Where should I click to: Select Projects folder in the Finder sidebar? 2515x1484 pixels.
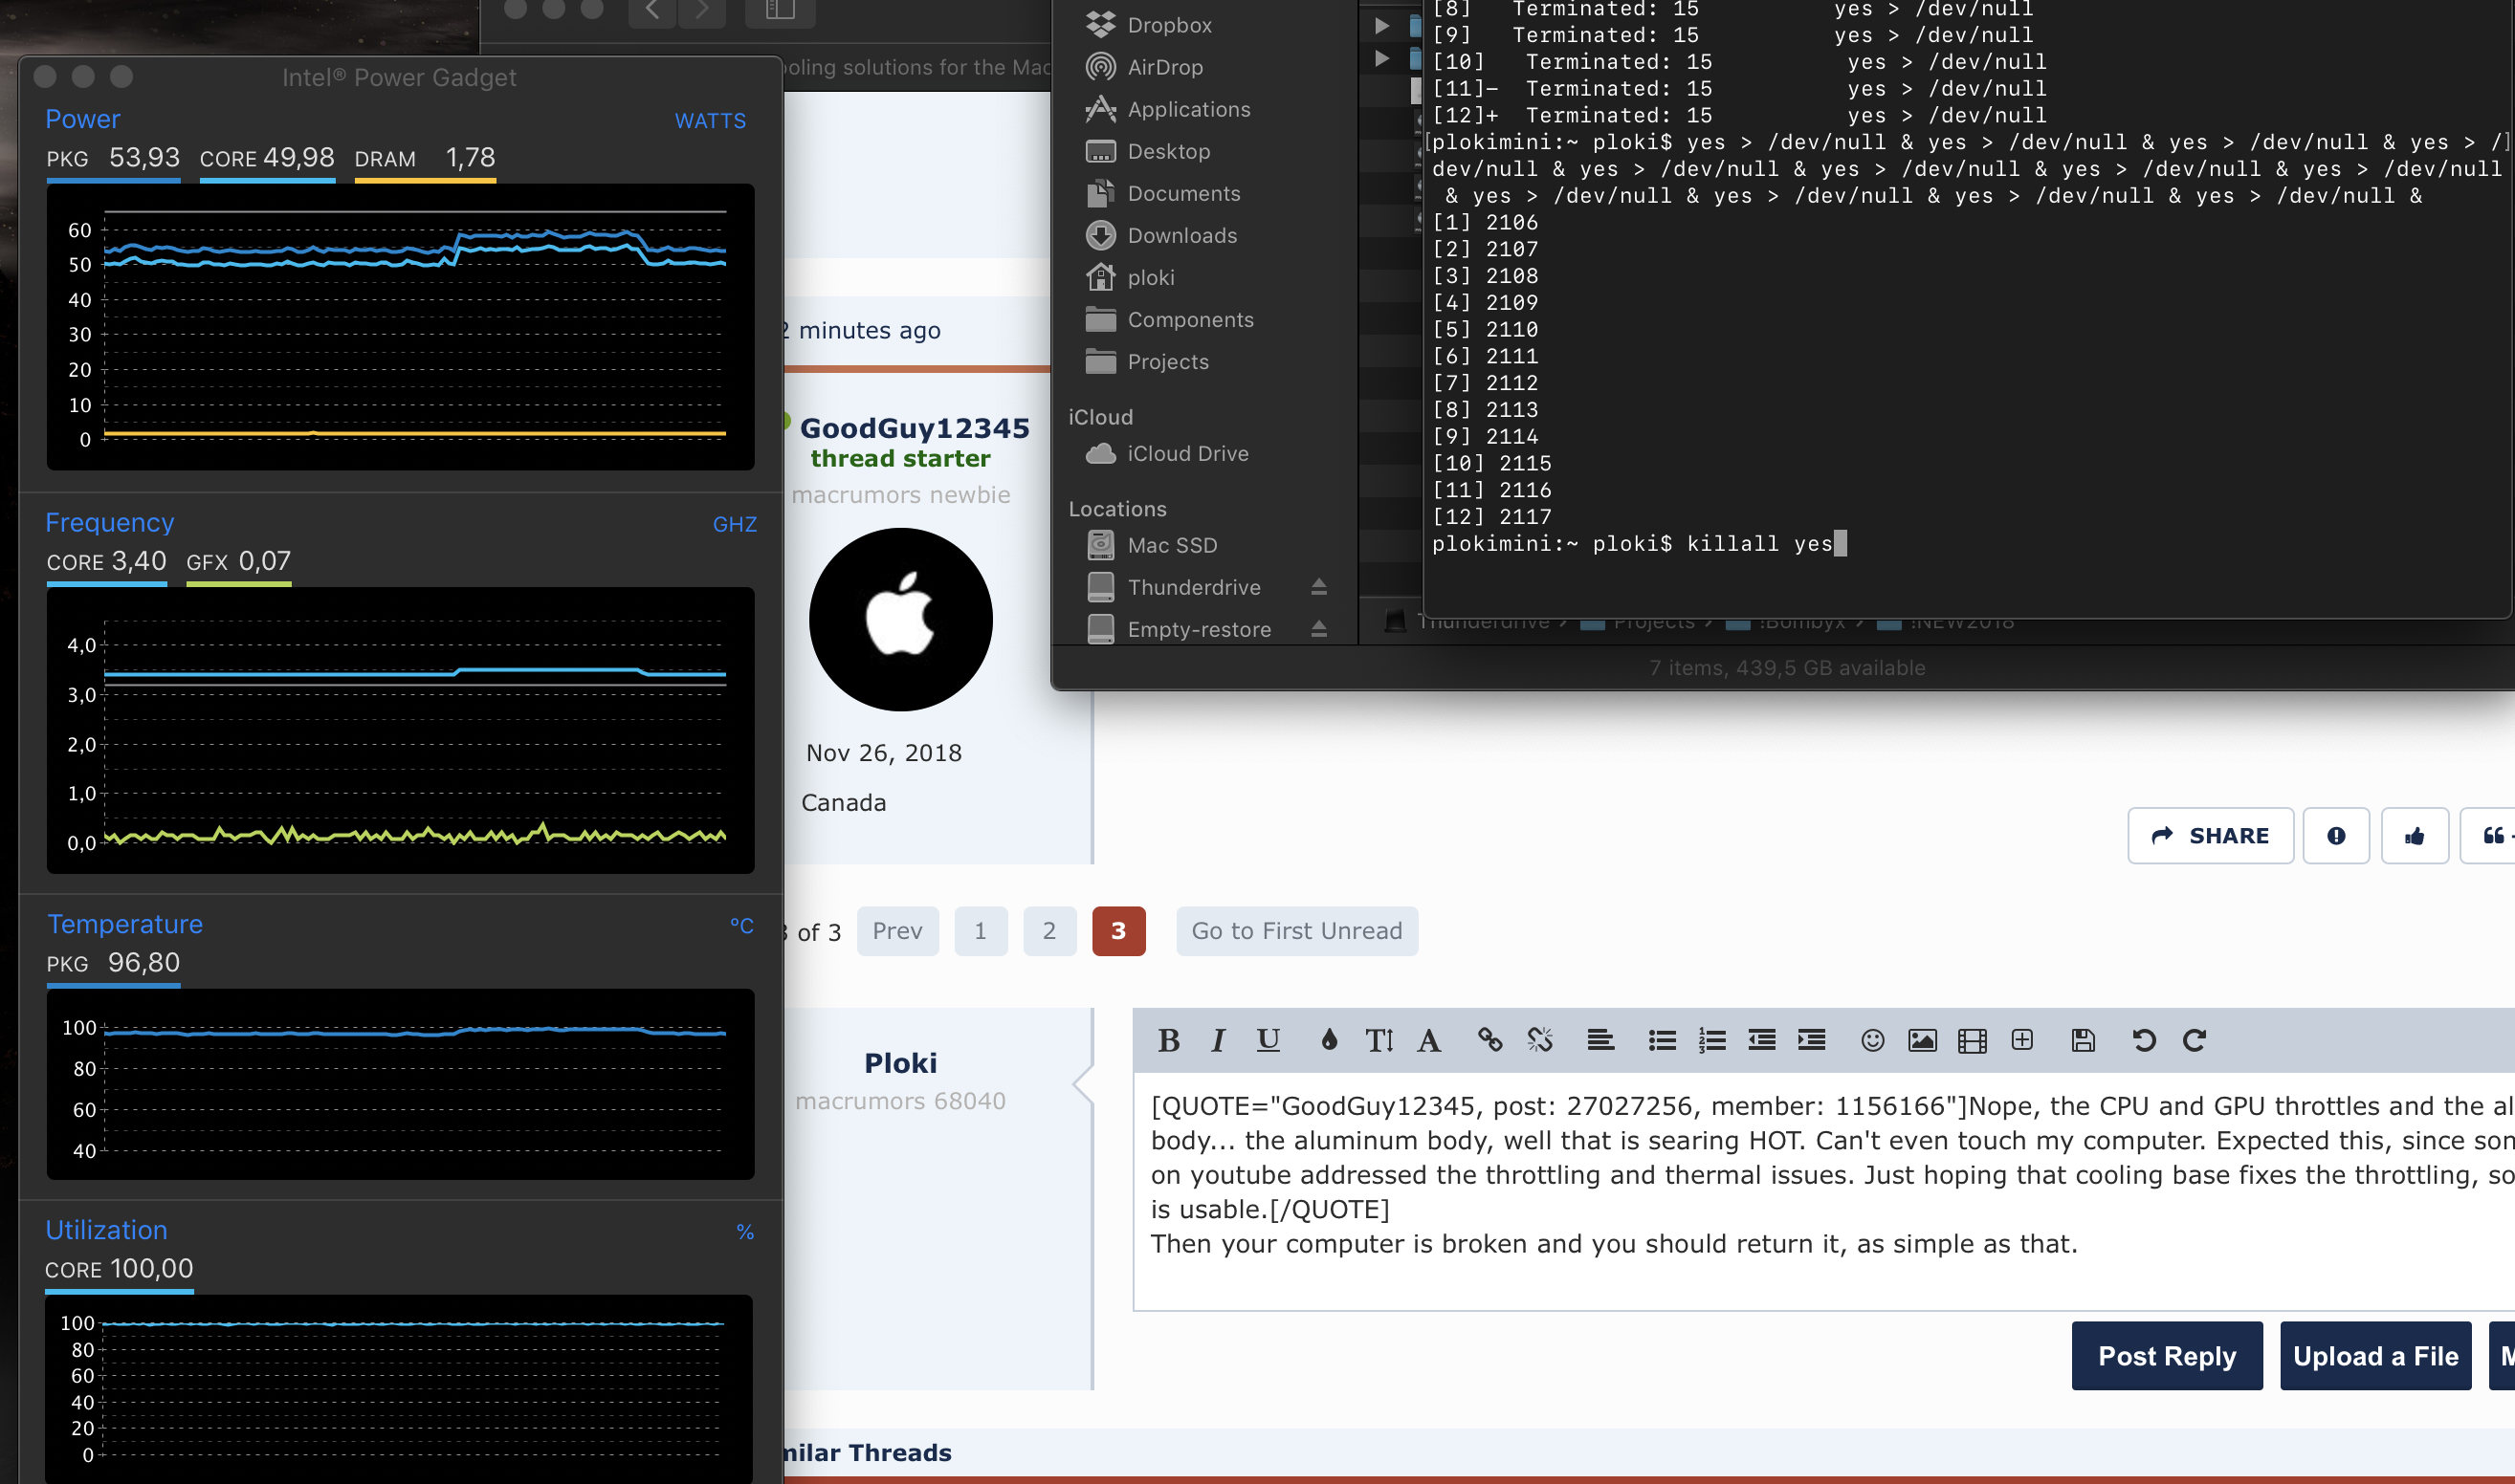(1167, 361)
